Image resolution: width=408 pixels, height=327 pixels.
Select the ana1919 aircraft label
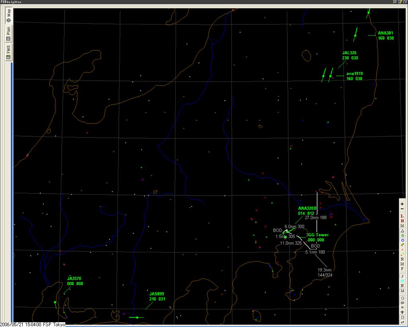pyautogui.click(x=354, y=76)
